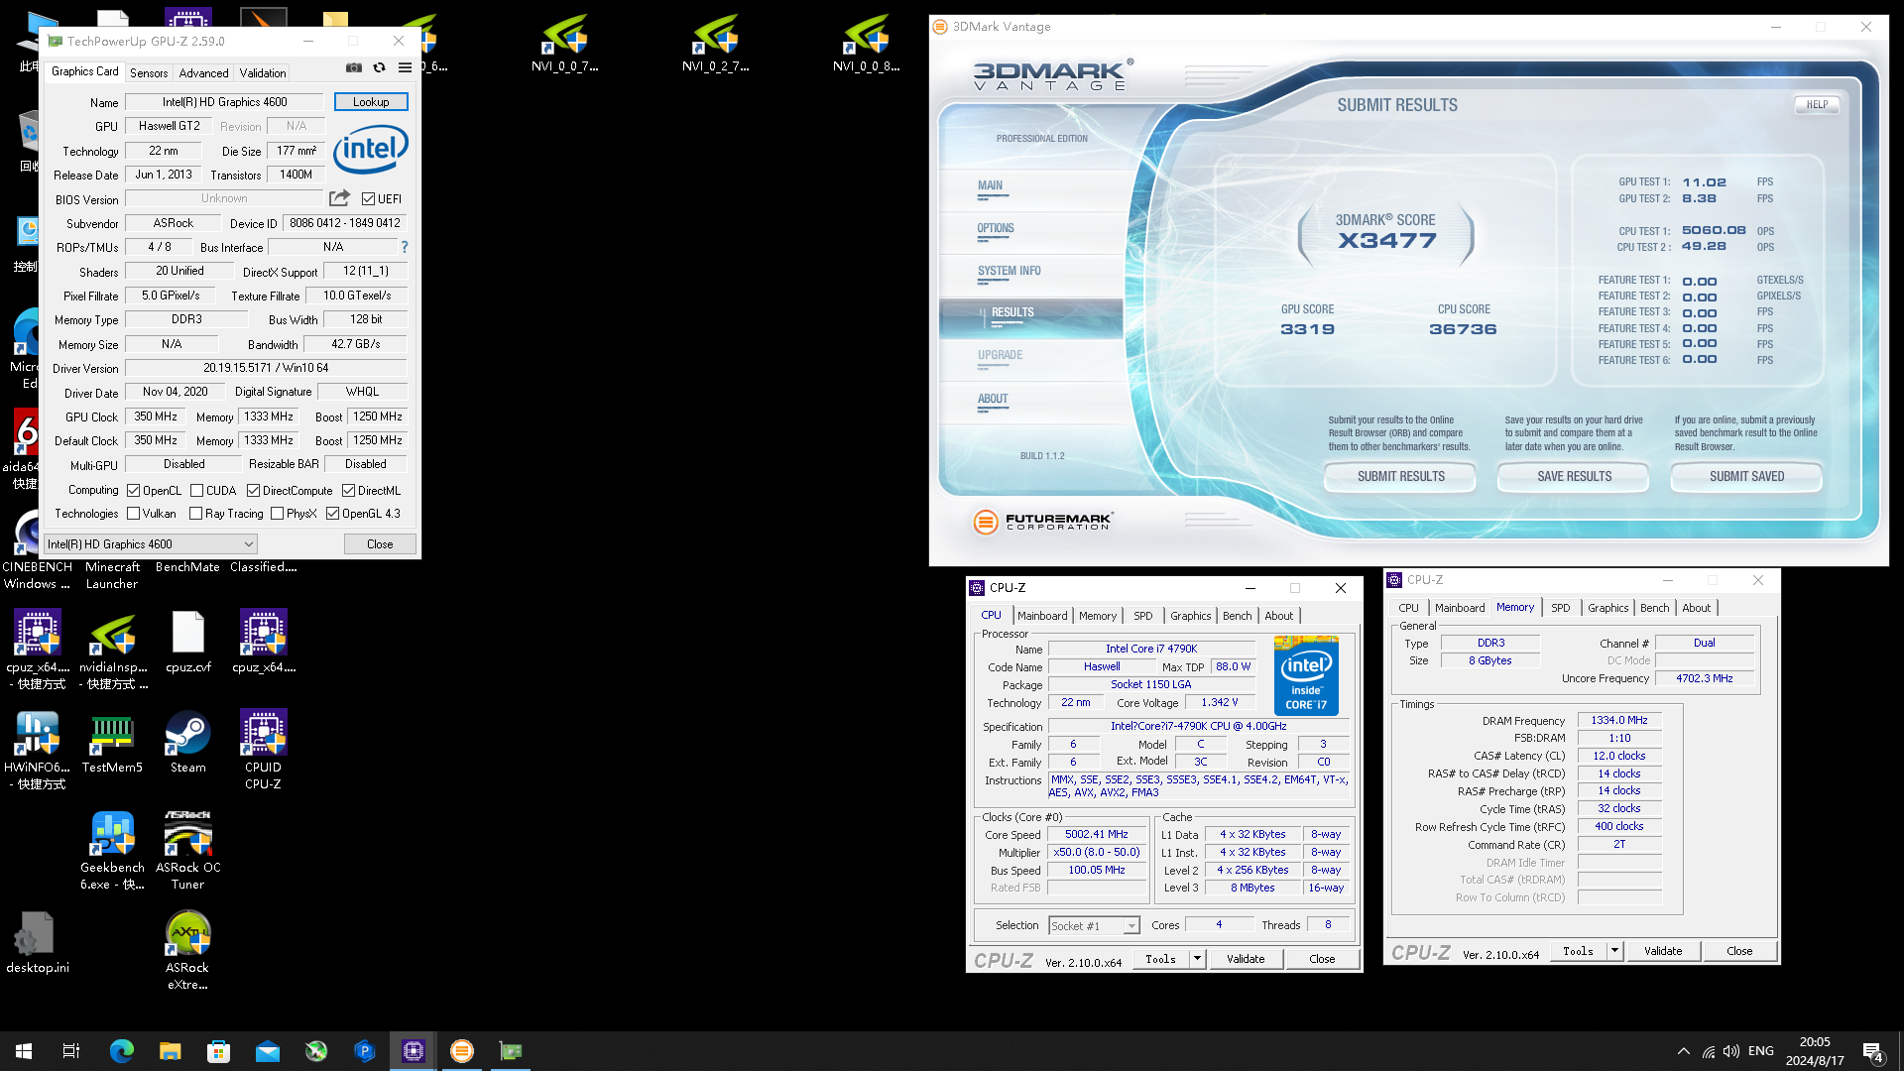Toggle the OpenGL 4.3 checkbox
The image size is (1904, 1071).
[x=332, y=513]
